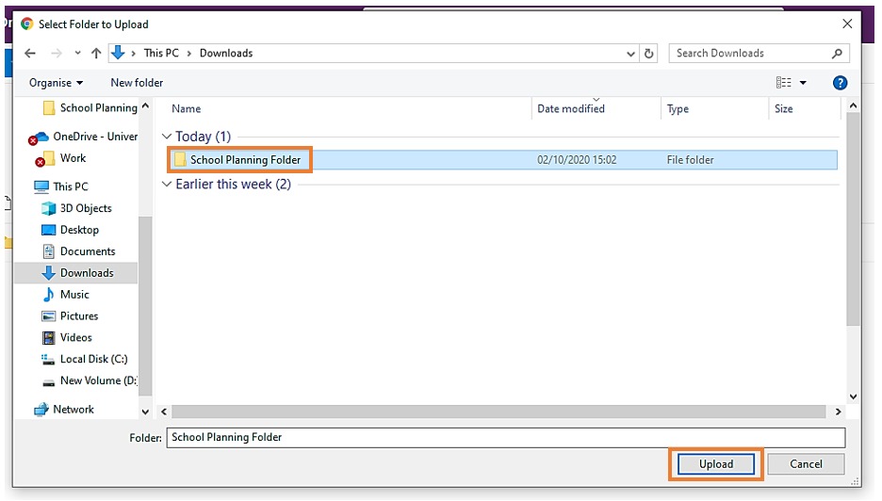Open the view options dropdown arrow

pyautogui.click(x=803, y=83)
